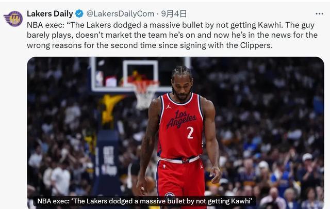The width and height of the screenshot is (330, 209).
Task: Click the Lakers Daily display name
Action: (50, 14)
